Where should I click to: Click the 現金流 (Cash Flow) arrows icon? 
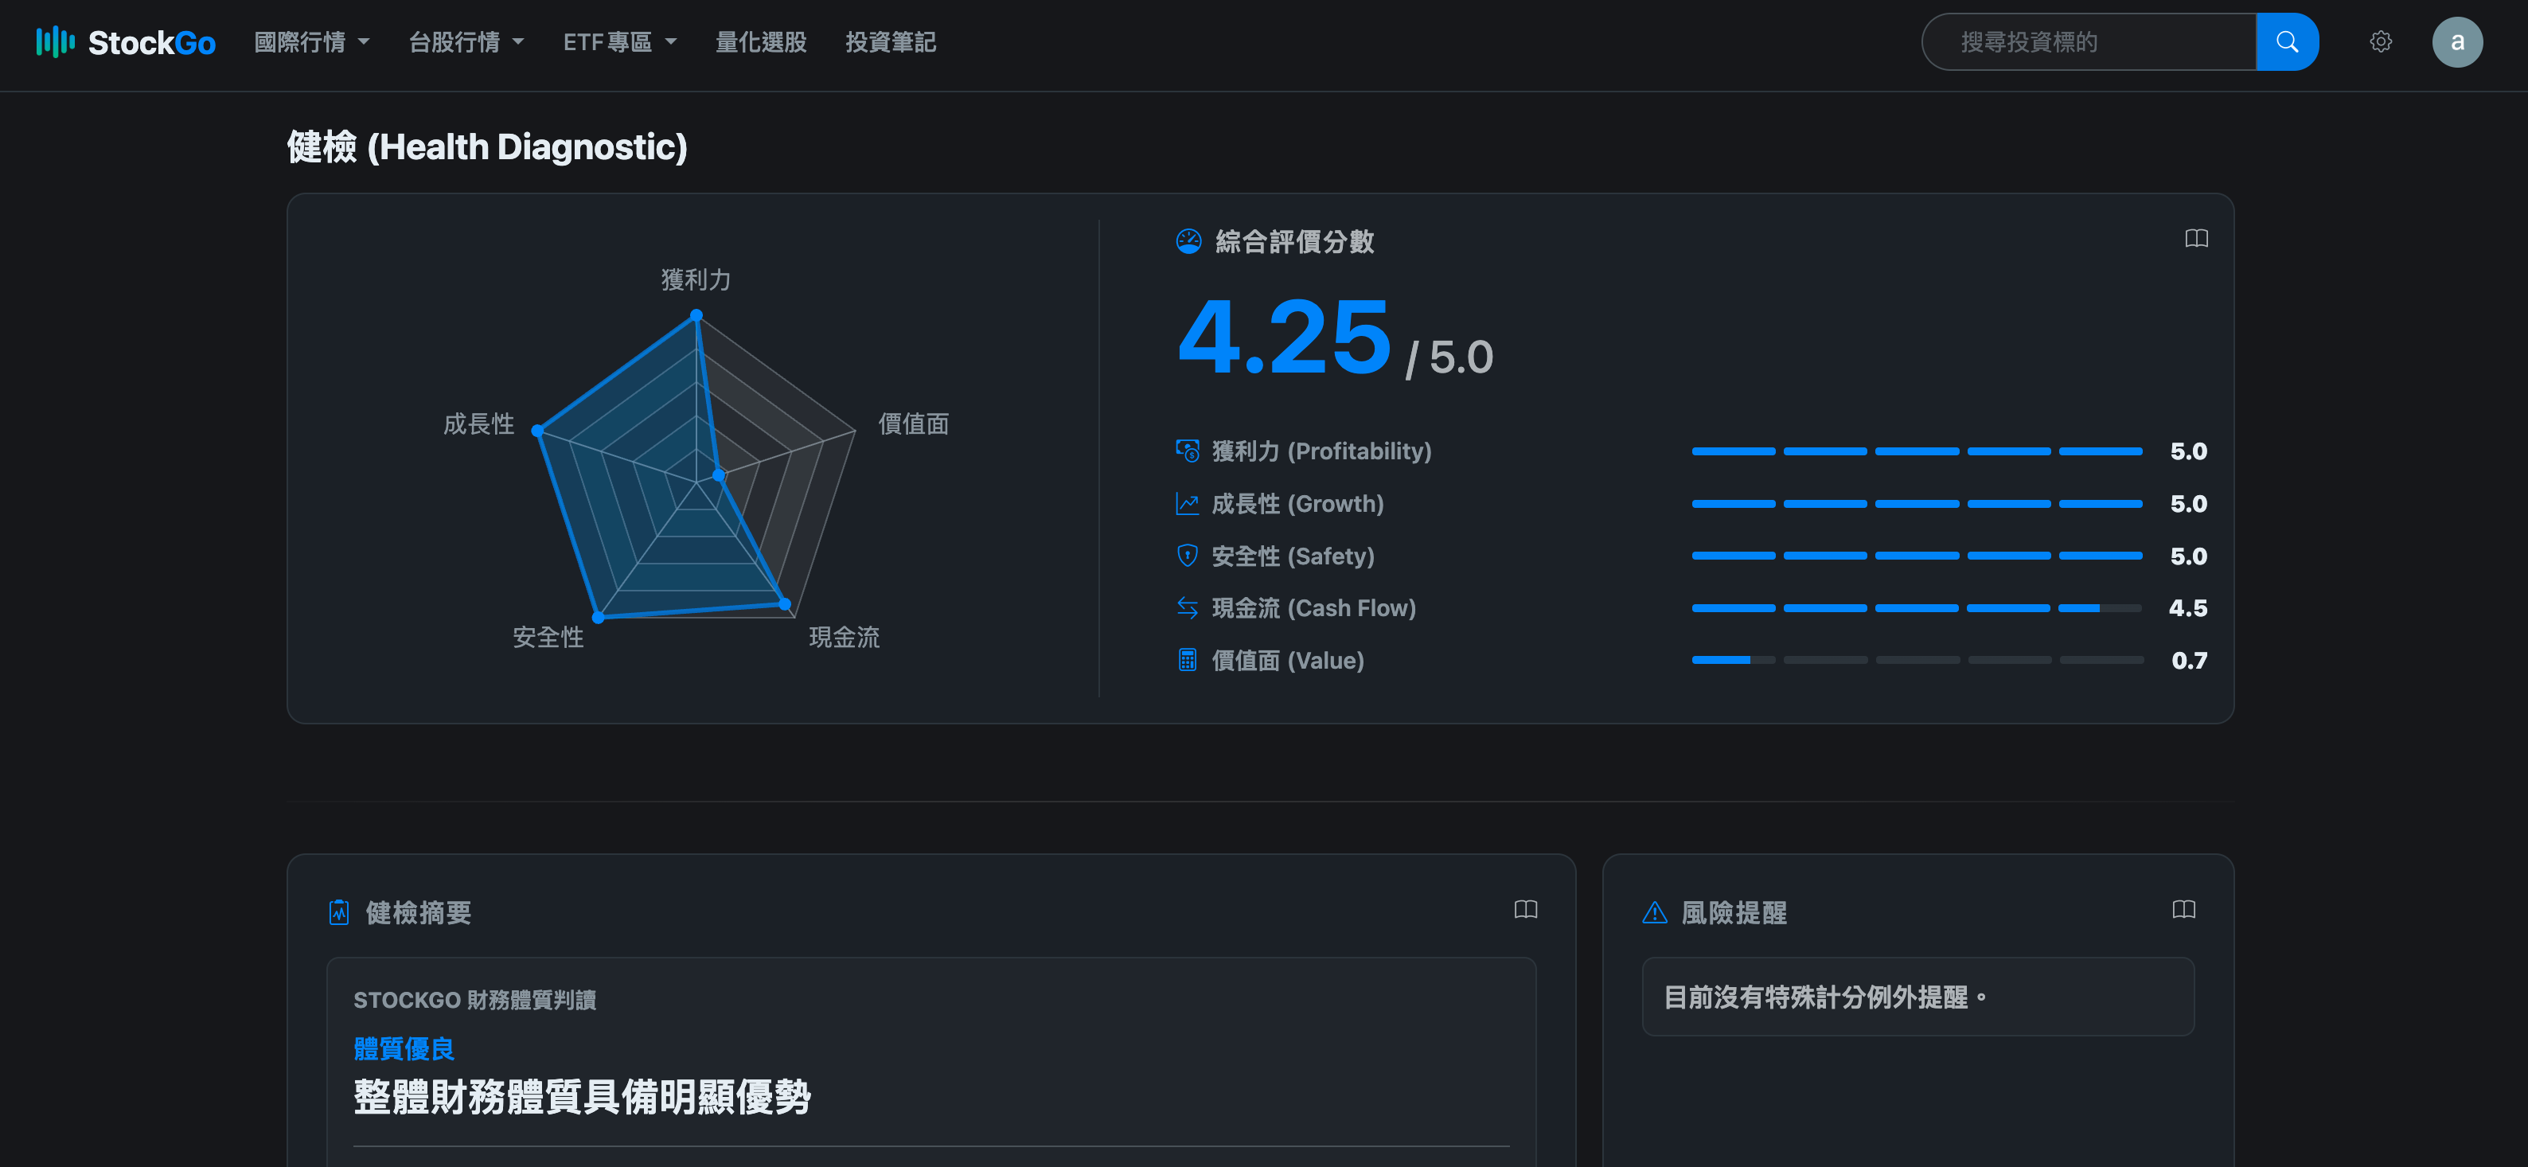(x=1188, y=607)
